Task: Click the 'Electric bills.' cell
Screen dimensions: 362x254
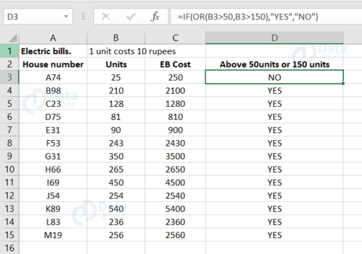Action: click(53, 51)
